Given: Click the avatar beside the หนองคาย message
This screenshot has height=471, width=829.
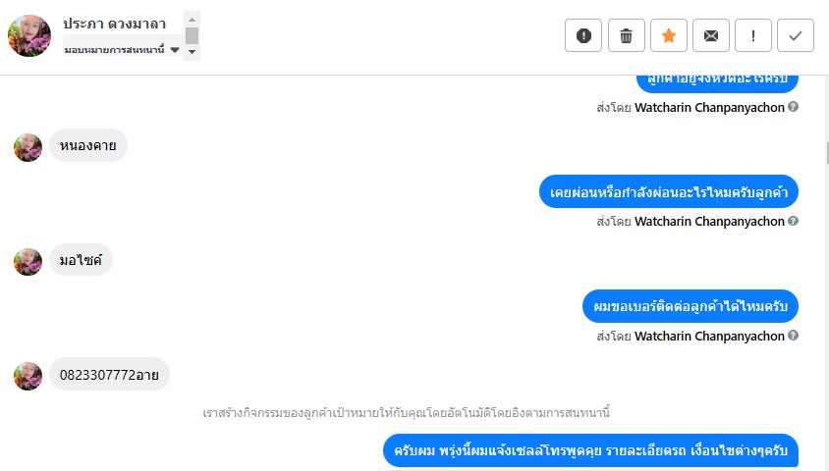Looking at the screenshot, I should click(28, 147).
